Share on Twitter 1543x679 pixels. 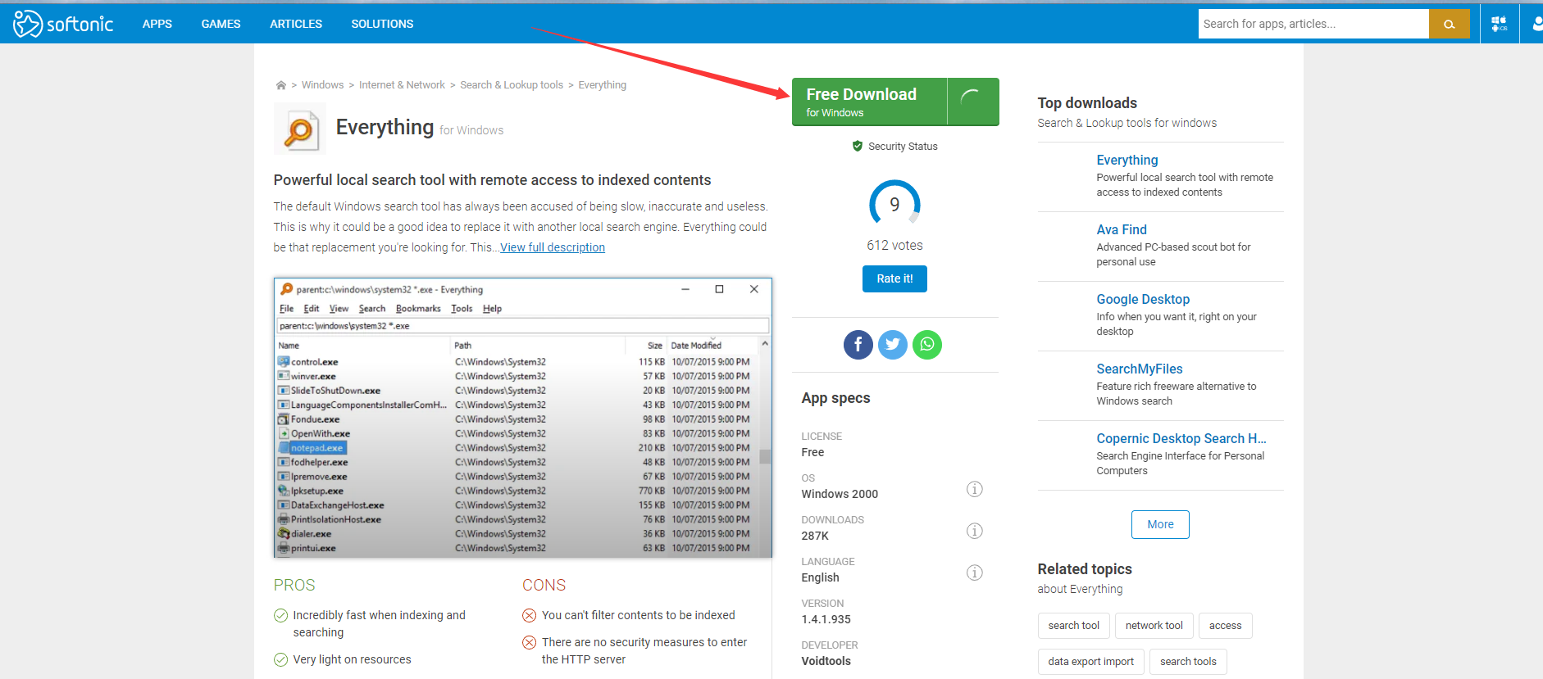pyautogui.click(x=893, y=344)
